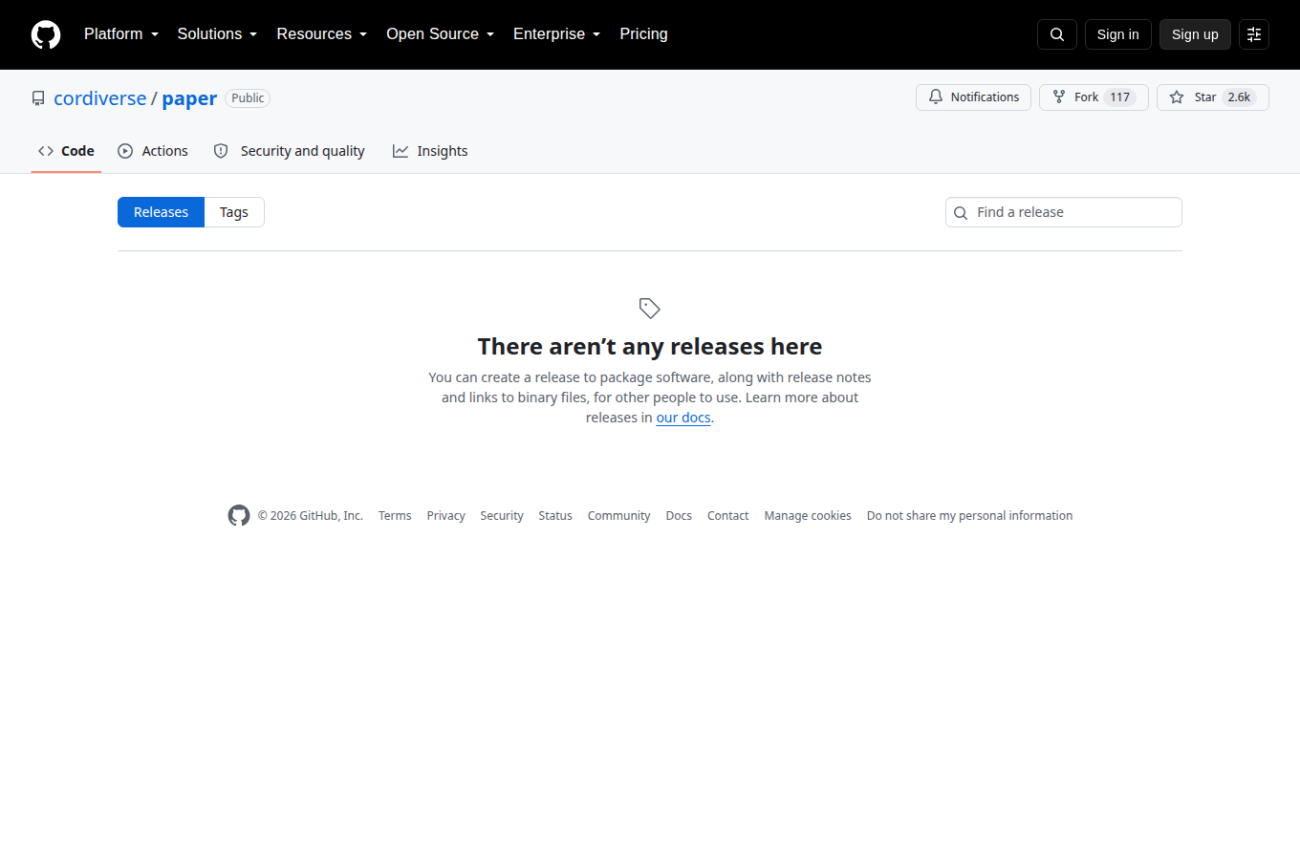The width and height of the screenshot is (1300, 860).
Task: Focus the Find a release search field
Action: pos(1064,212)
